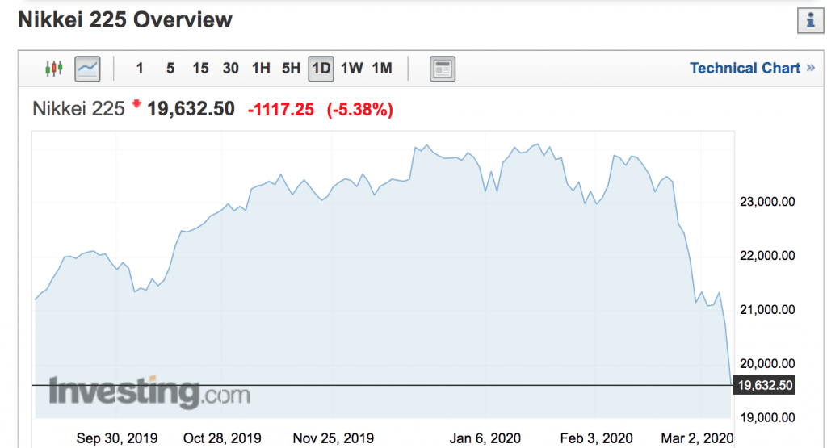Switch to candlestick chart view
The height and width of the screenshot is (448, 827).
click(x=54, y=69)
